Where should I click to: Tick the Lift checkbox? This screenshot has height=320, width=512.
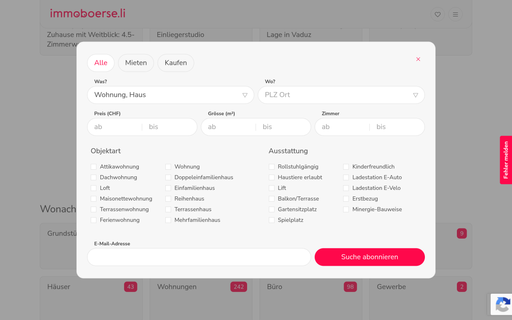coord(272,188)
